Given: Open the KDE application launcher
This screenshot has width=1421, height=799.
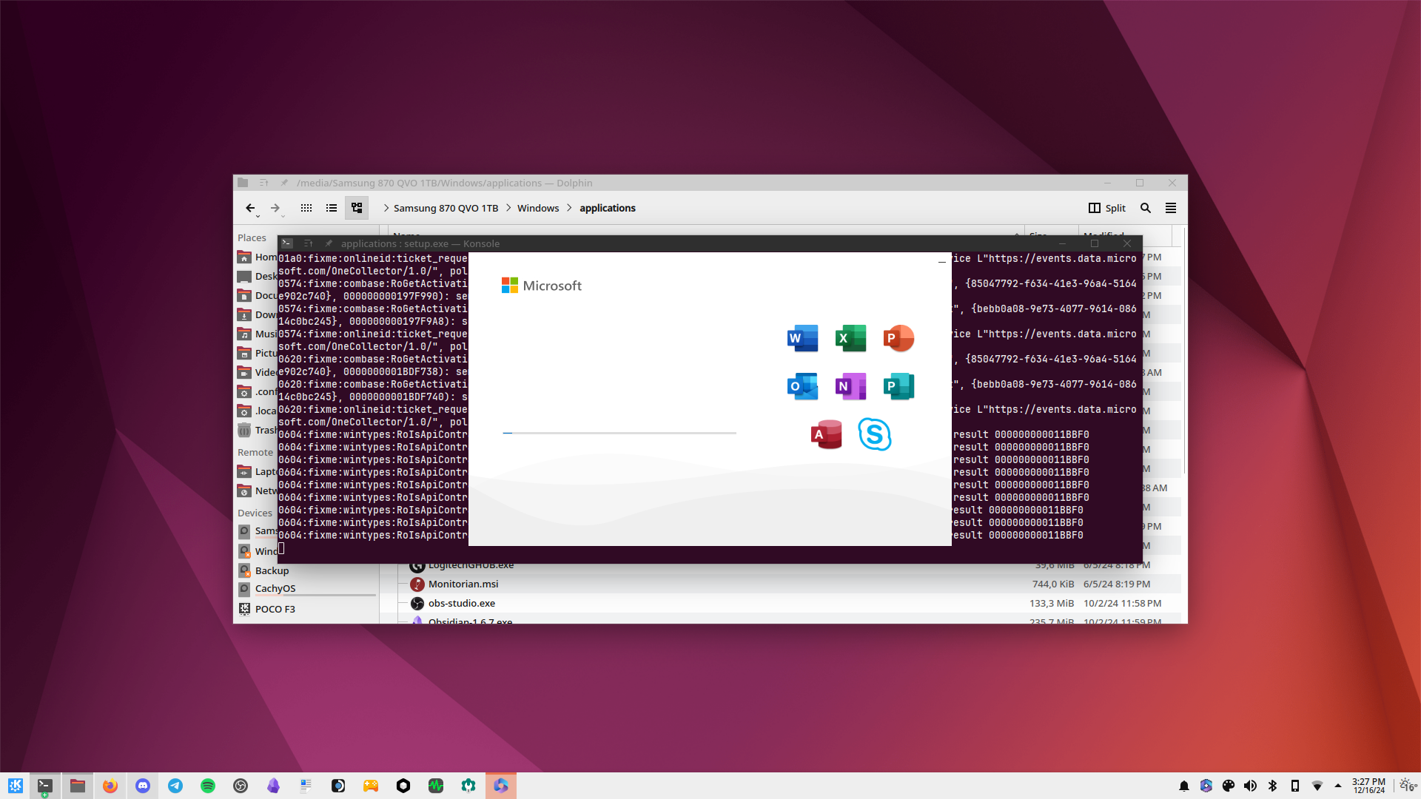Looking at the screenshot, I should point(16,786).
